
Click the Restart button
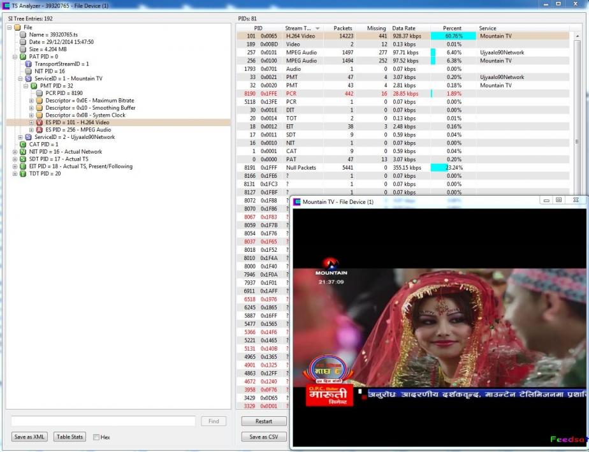[x=264, y=421]
